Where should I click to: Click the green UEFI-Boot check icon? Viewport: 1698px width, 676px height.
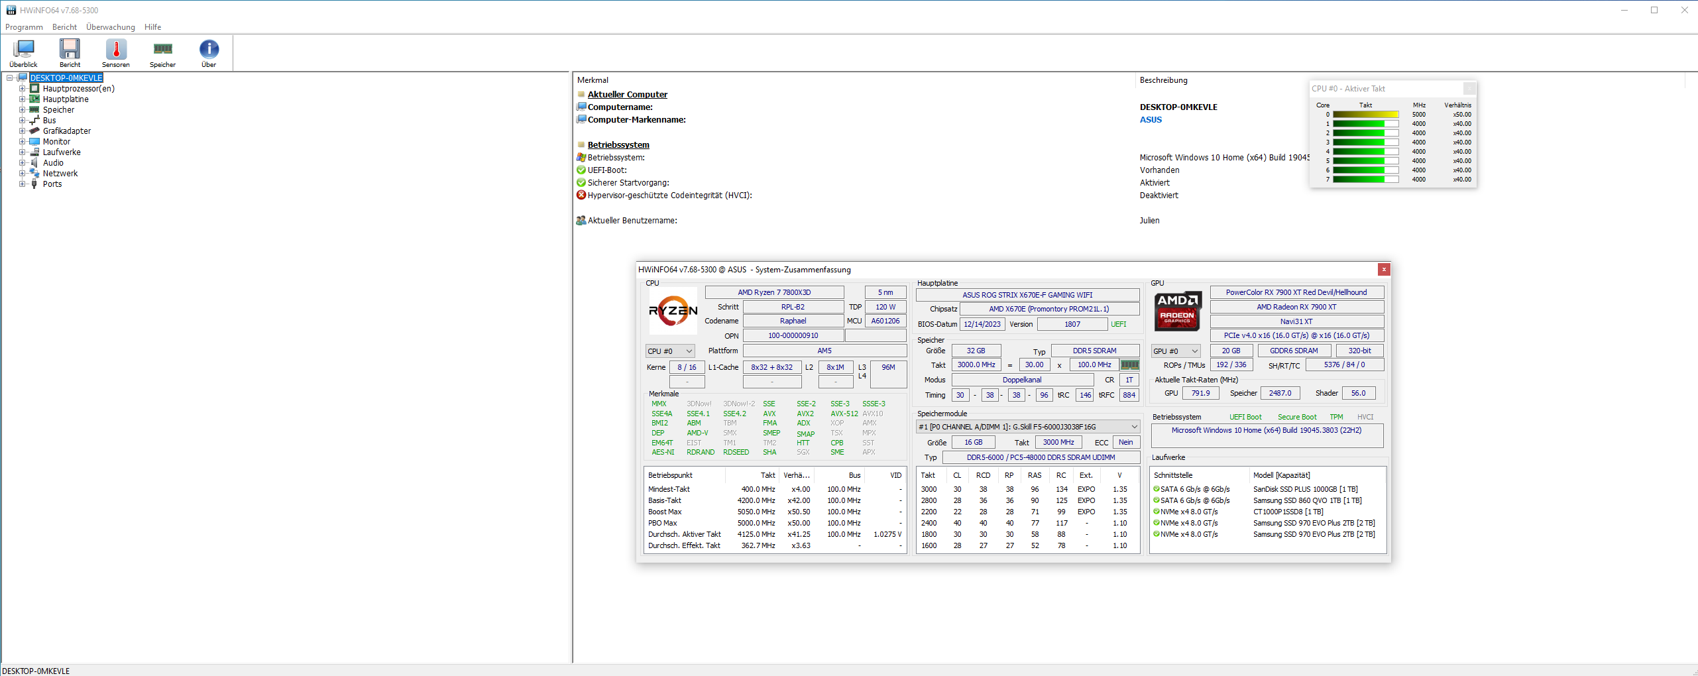pyautogui.click(x=581, y=170)
